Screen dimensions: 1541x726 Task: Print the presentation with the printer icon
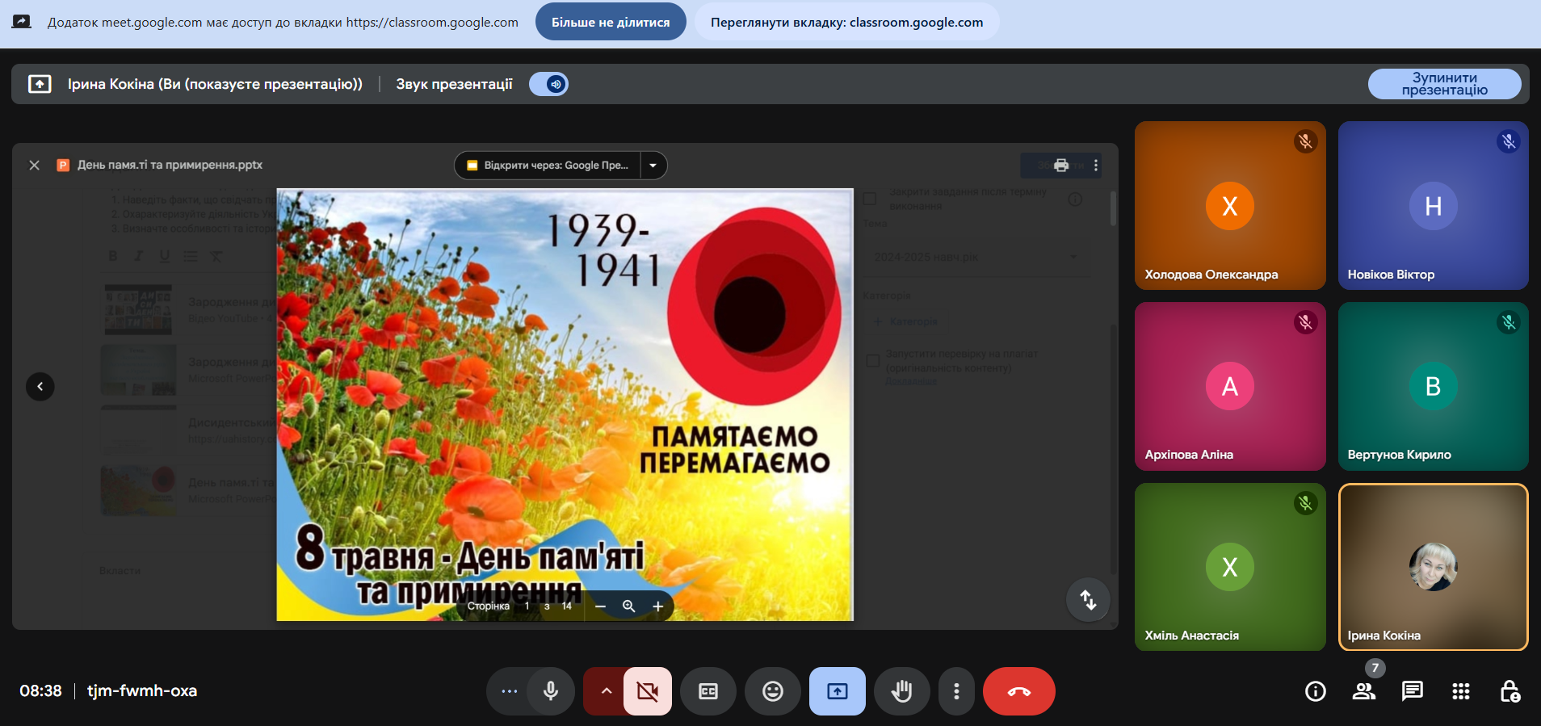(x=1061, y=166)
